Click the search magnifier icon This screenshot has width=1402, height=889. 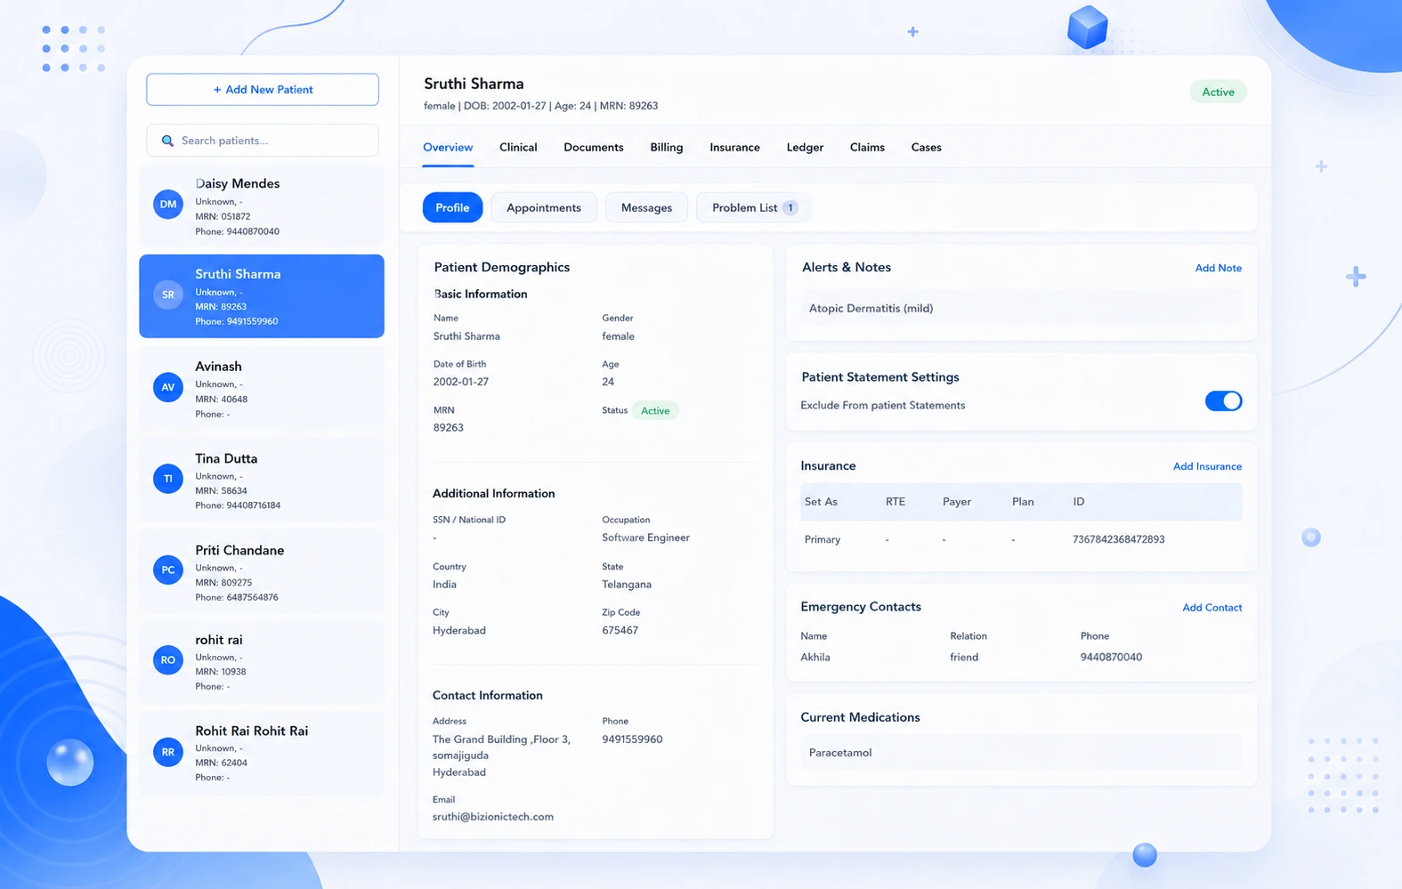[x=167, y=141]
